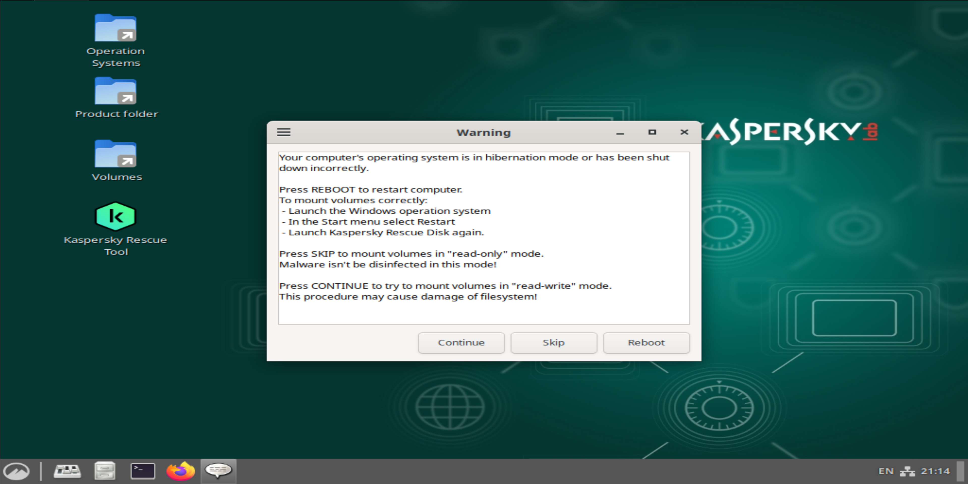Click the Reboot button
This screenshot has width=968, height=484.
click(646, 343)
